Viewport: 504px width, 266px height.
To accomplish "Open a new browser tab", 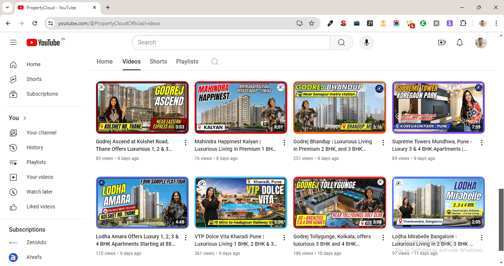I will pos(108,7).
